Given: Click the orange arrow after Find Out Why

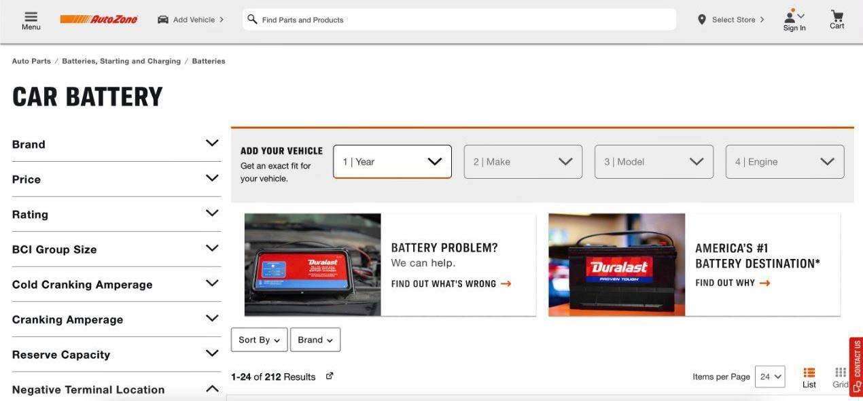Looking at the screenshot, I should pyautogui.click(x=765, y=283).
